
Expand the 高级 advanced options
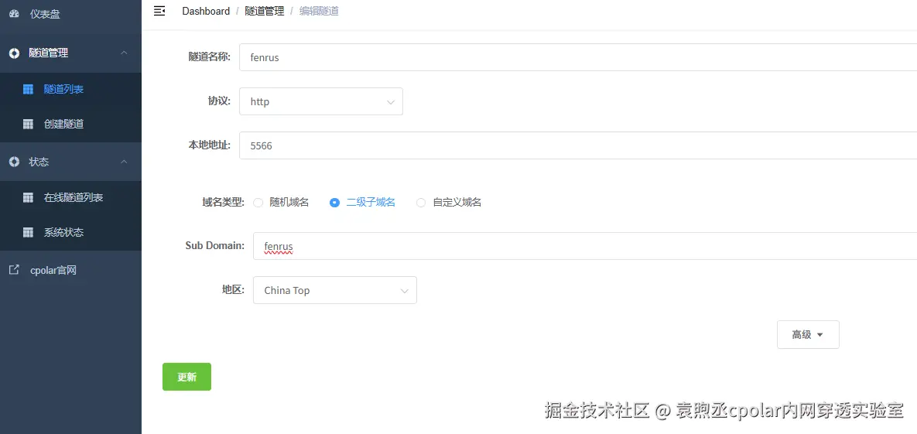(x=808, y=334)
